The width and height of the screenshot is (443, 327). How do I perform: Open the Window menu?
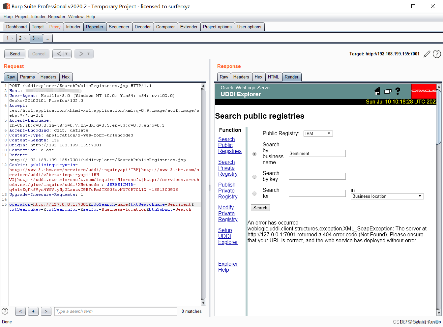pos(76,16)
